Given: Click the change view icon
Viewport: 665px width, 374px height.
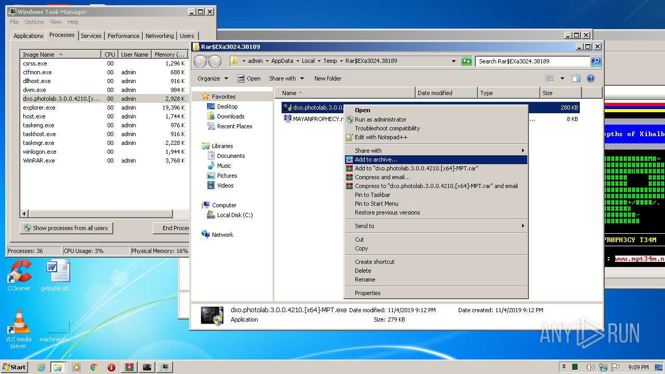Looking at the screenshot, I should 550,78.
